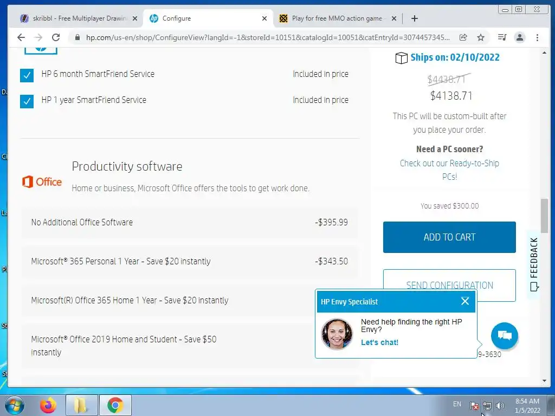Bookmark this page with the star icon
555x416 pixels.
[480, 37]
